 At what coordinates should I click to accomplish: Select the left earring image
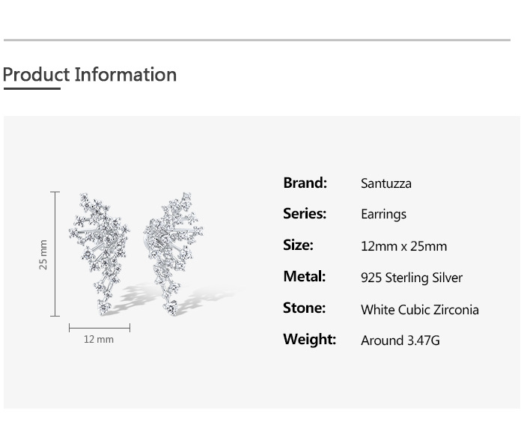(x=100, y=254)
